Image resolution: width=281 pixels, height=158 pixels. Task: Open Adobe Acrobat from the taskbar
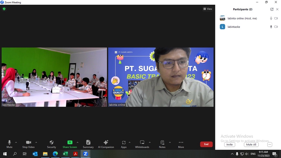[75, 154]
